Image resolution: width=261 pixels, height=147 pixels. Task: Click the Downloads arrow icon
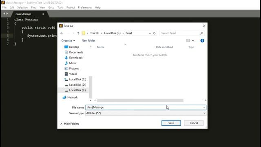pos(66,58)
